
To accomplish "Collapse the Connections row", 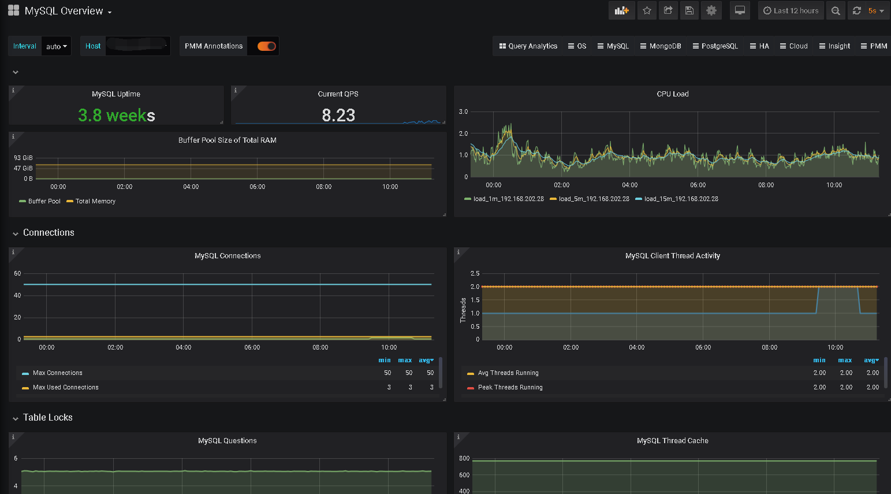I will click(49, 233).
